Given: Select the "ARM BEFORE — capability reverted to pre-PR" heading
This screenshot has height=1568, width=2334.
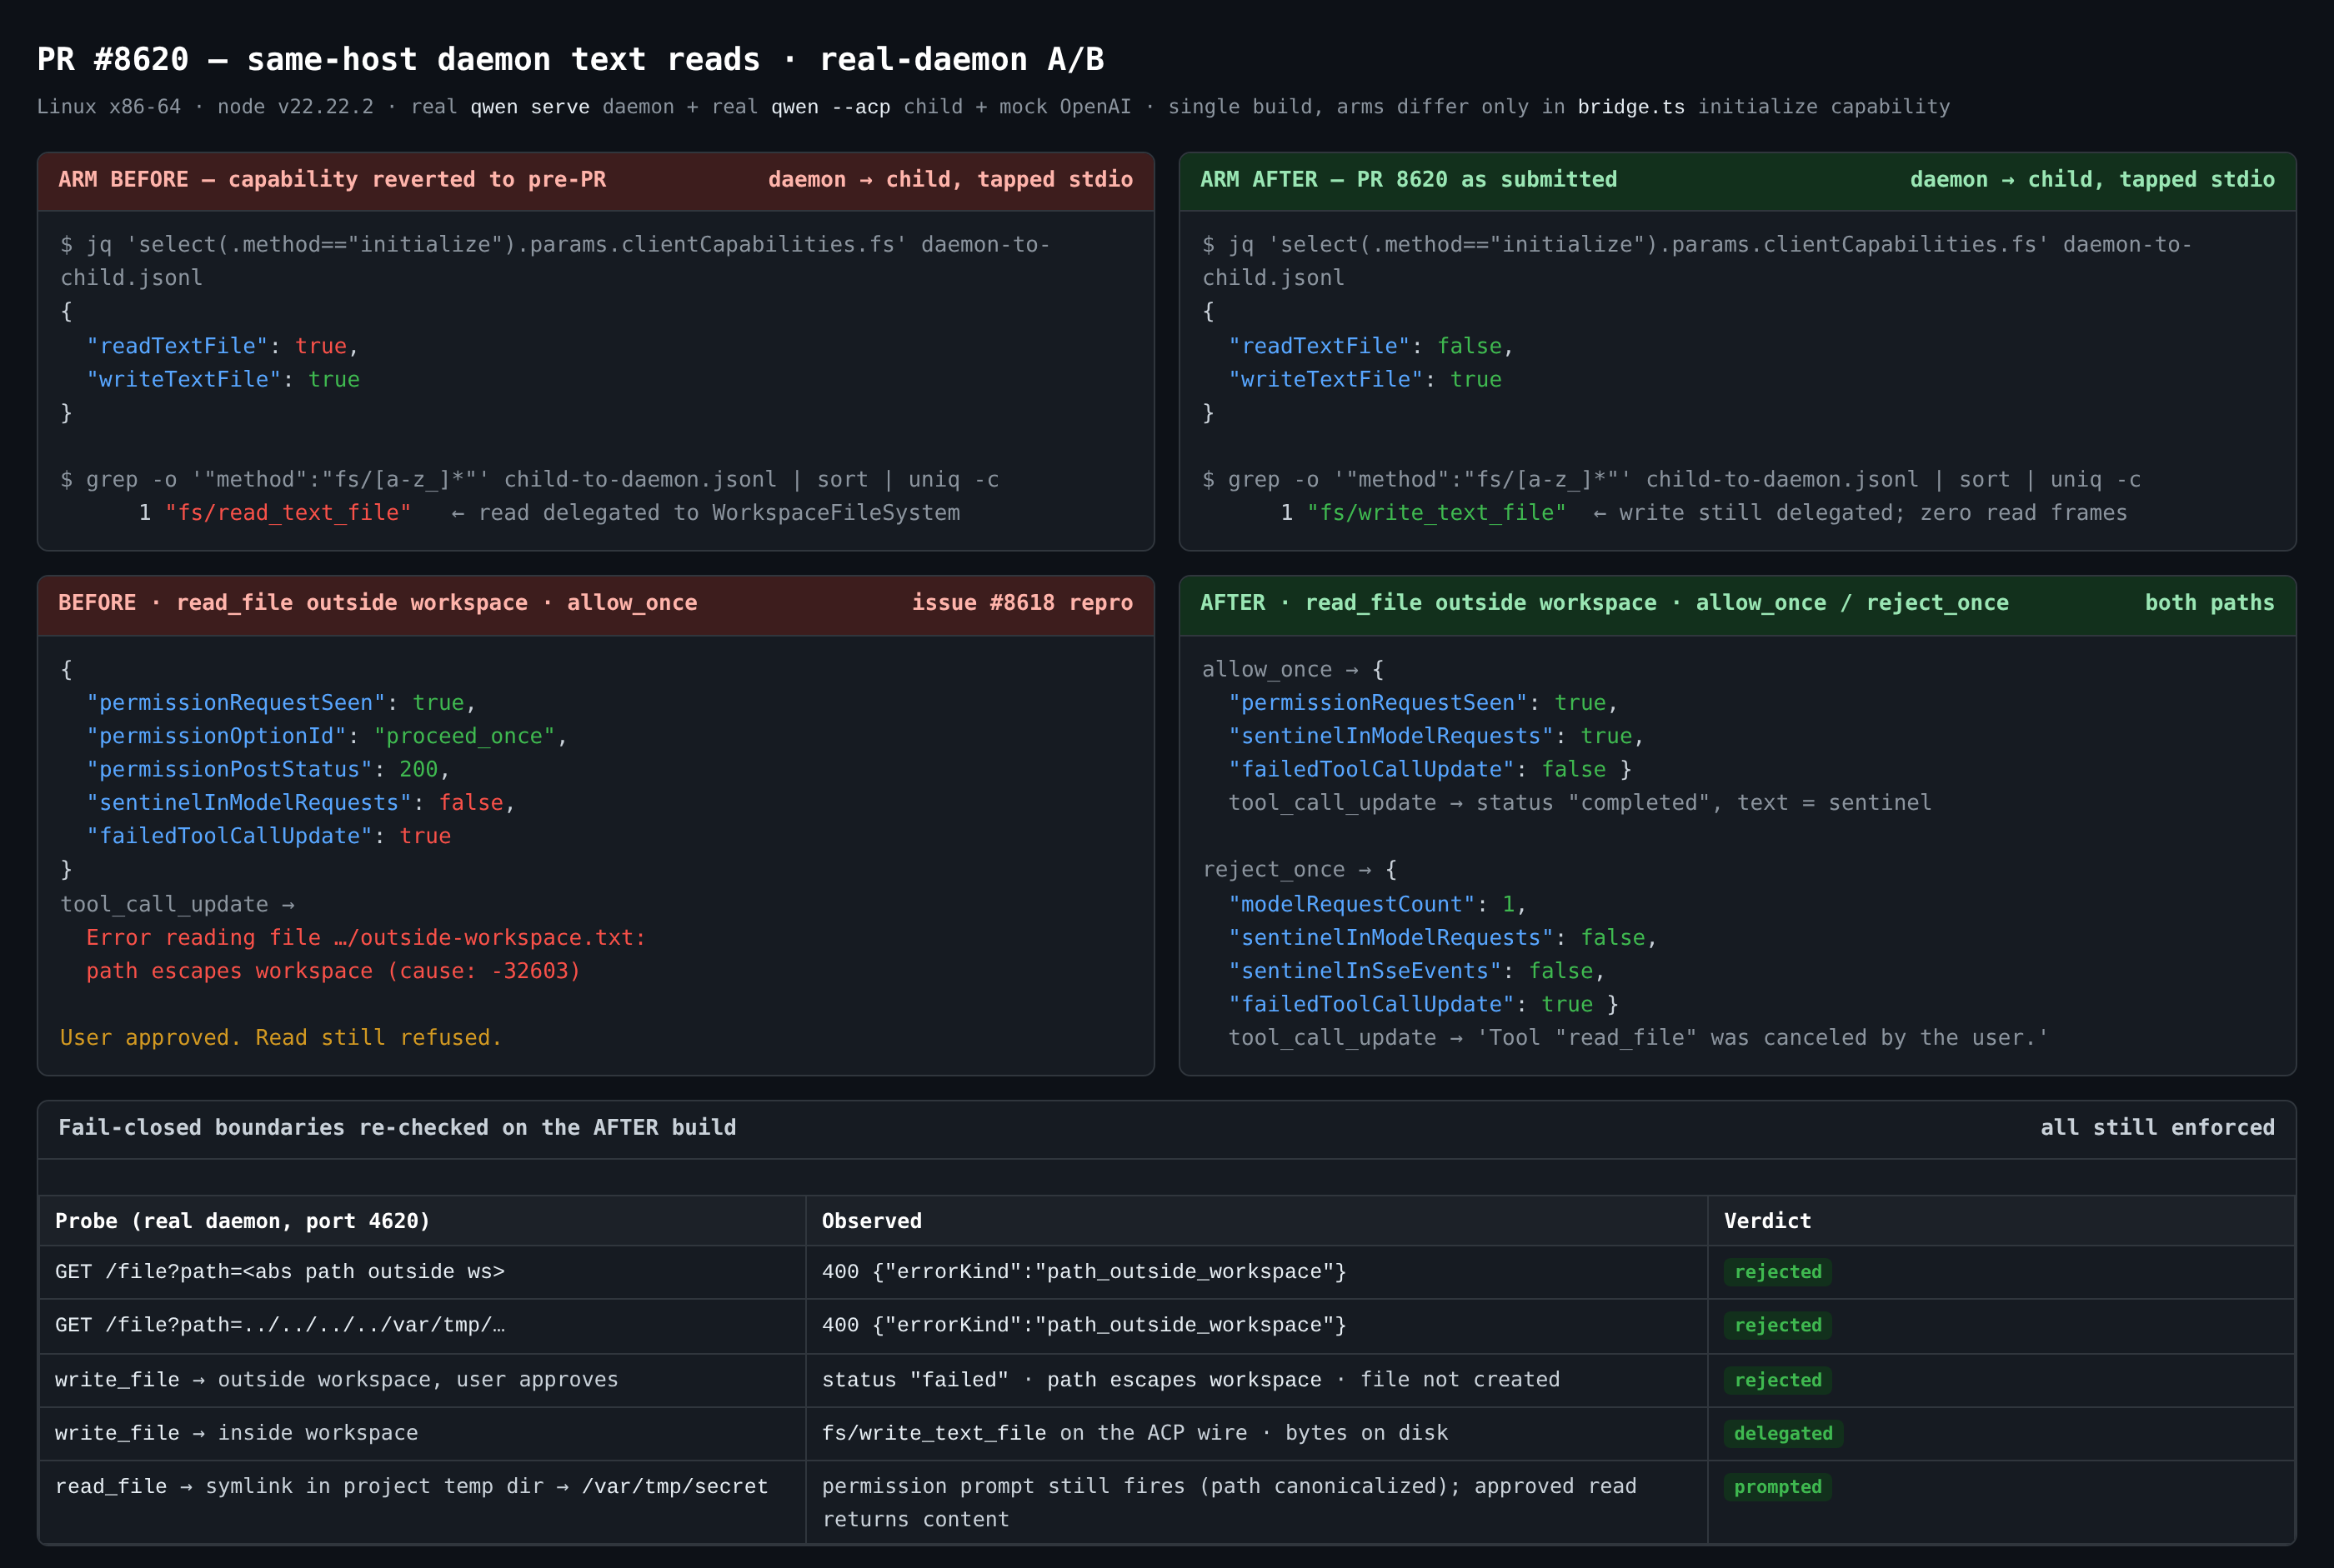Looking at the screenshot, I should 332,180.
